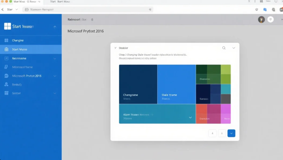Open the user avatar profile
The image size is (283, 160).
262,19
